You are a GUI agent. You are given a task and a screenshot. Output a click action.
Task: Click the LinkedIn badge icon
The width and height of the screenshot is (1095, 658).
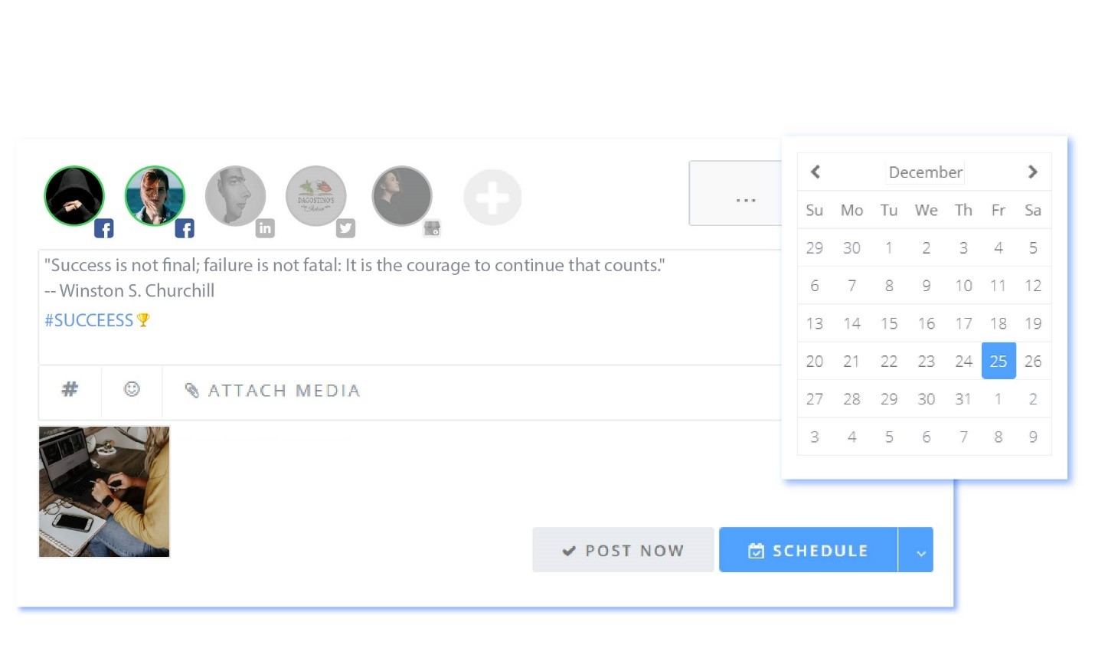coord(265,228)
